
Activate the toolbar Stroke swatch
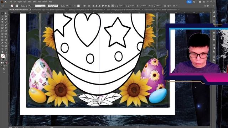[x=5, y=59]
